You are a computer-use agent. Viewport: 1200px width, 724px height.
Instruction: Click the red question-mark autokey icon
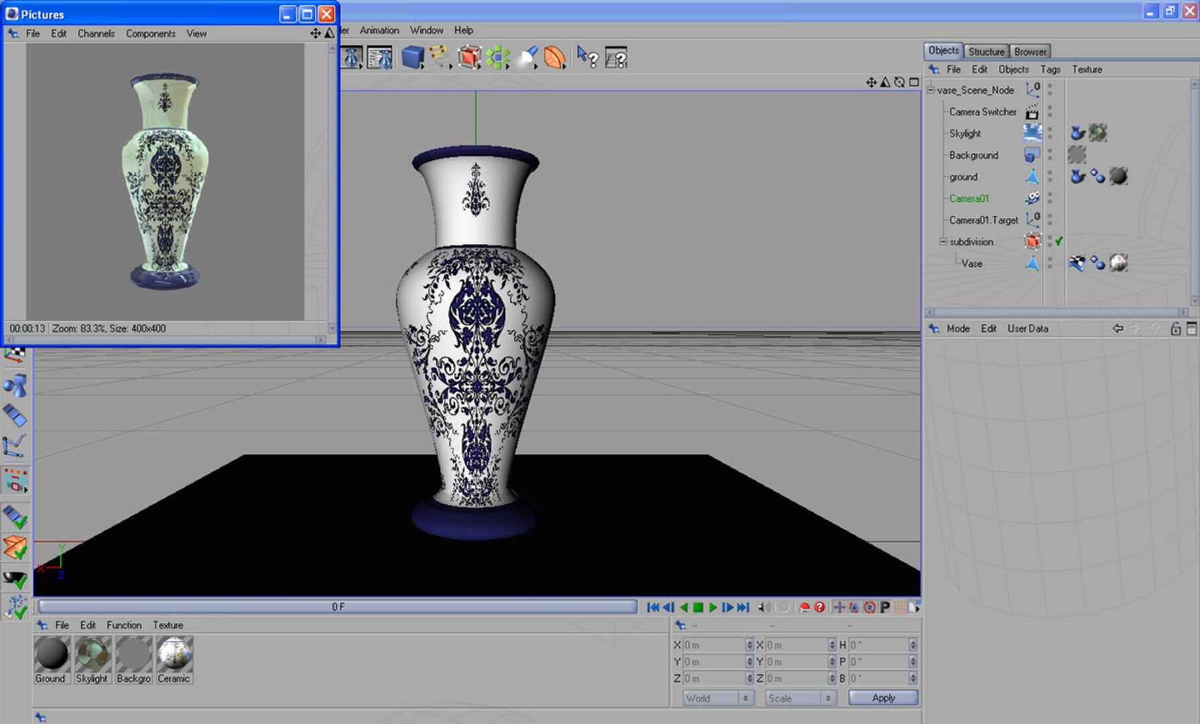[x=819, y=607]
